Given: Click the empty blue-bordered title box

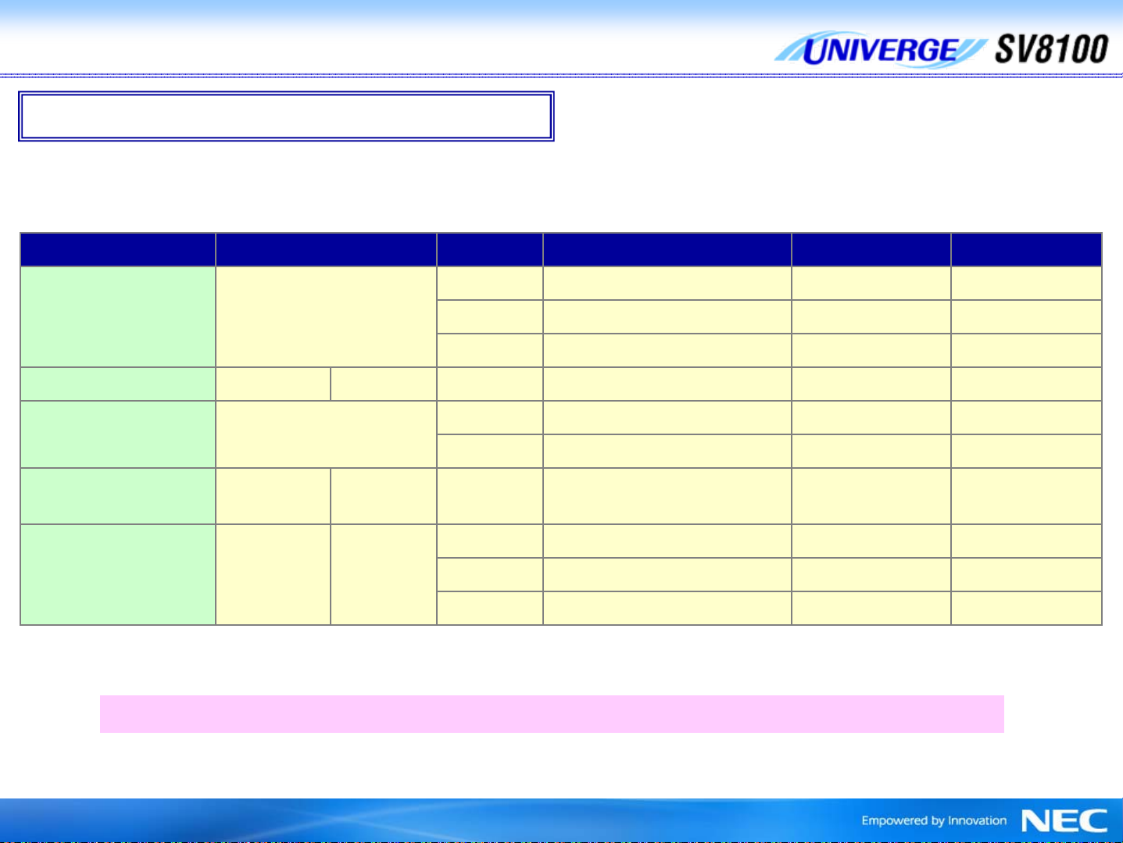Looking at the screenshot, I should [x=286, y=116].
